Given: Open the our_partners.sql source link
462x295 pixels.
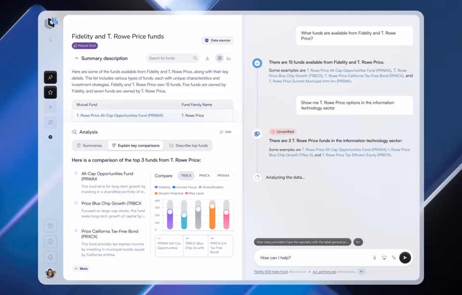Looking at the screenshot, I should click(x=324, y=272).
